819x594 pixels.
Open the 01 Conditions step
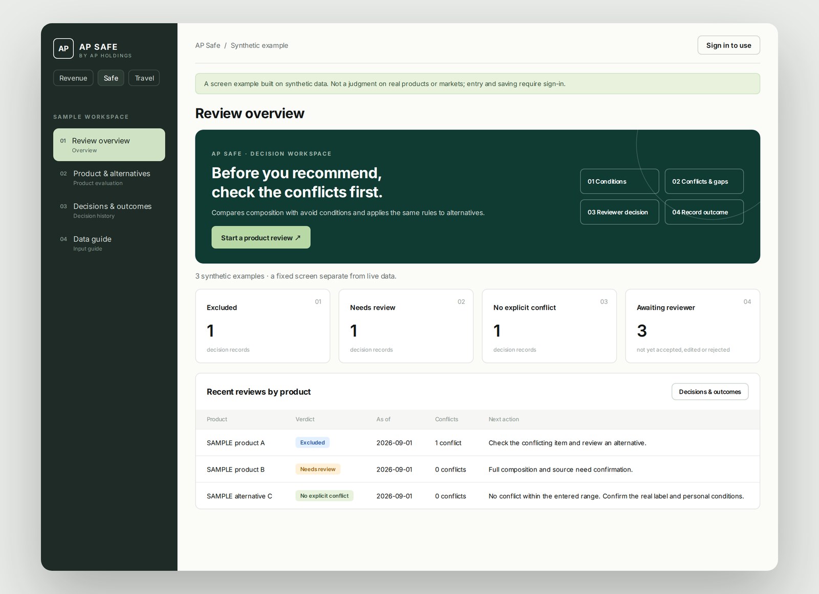tap(619, 181)
